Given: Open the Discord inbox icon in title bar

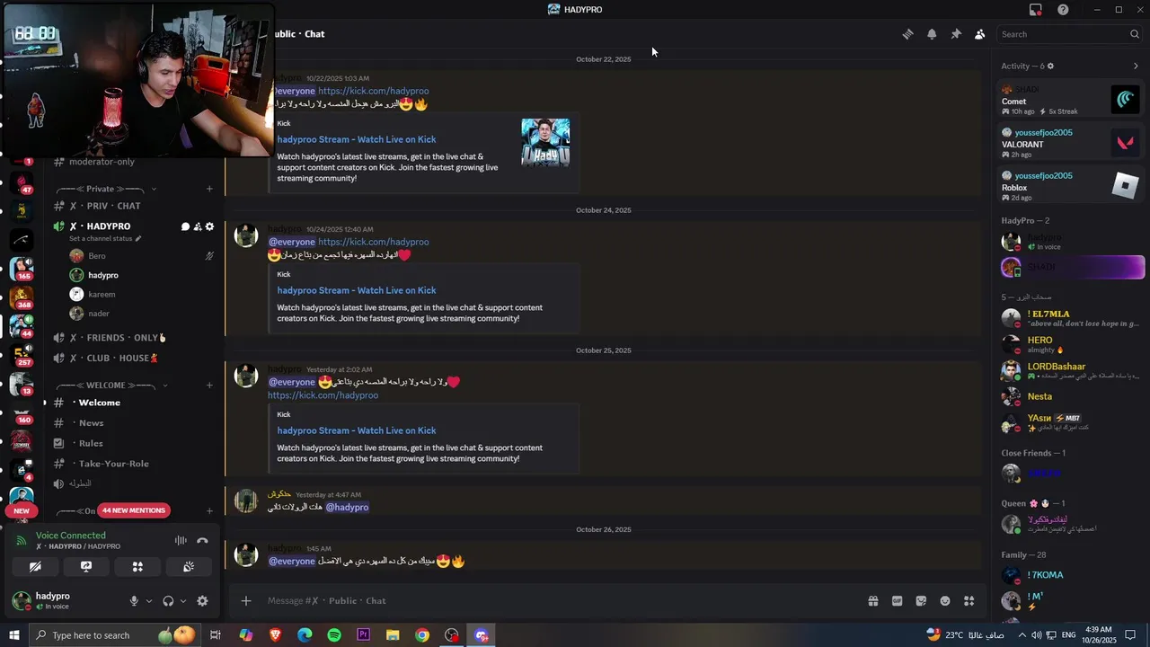Looking at the screenshot, I should [x=1035, y=10].
